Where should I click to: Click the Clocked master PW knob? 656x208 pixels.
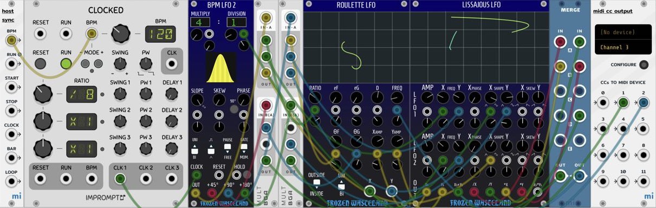tap(146, 63)
